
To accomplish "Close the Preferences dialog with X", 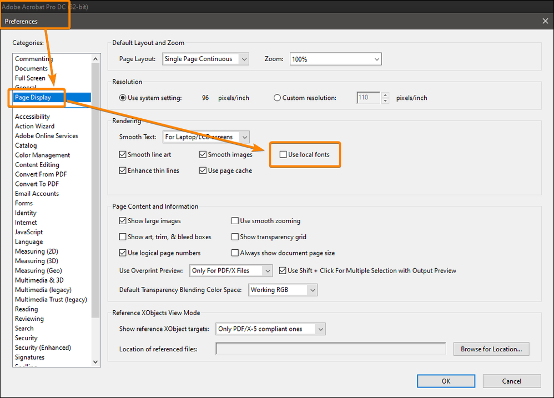I will 545,21.
